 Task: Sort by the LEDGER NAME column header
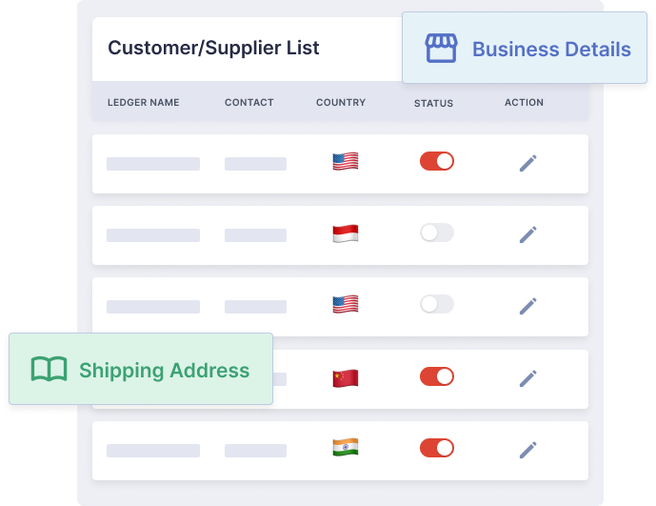(x=144, y=102)
